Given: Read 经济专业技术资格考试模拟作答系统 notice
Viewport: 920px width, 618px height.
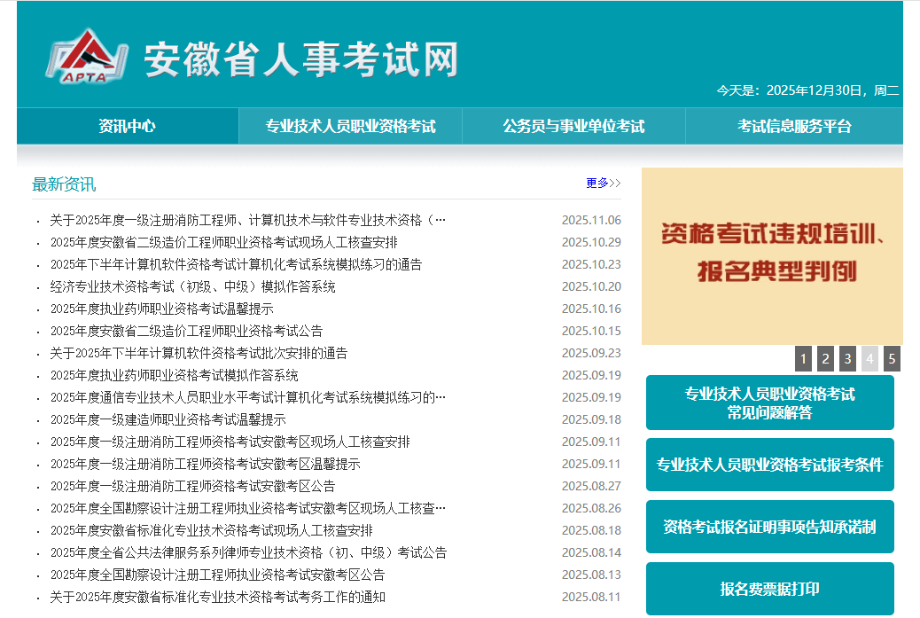Looking at the screenshot, I should click(x=192, y=286).
